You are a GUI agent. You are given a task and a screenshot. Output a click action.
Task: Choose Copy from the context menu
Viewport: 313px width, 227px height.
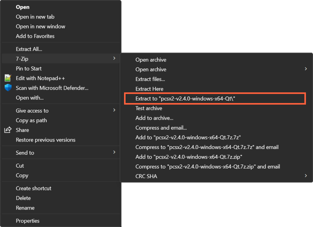coord(61,176)
